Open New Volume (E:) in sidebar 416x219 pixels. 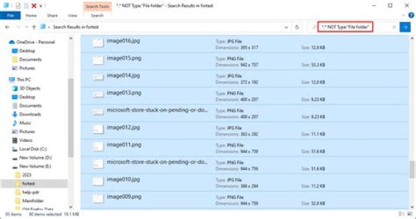pyautogui.click(x=35, y=167)
